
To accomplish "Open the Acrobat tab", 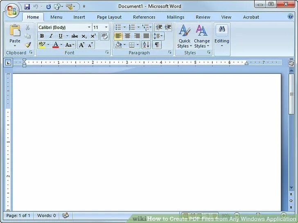I will (251, 17).
